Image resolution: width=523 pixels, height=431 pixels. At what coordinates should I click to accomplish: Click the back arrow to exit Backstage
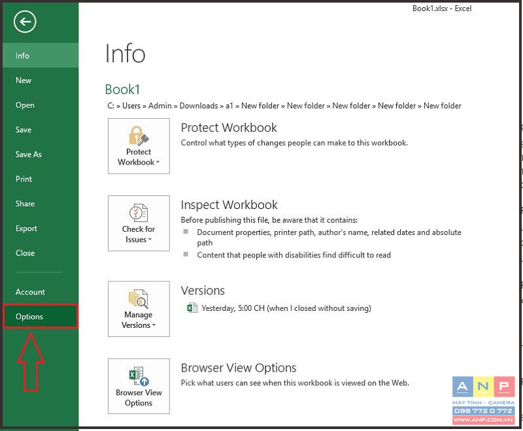(x=25, y=22)
